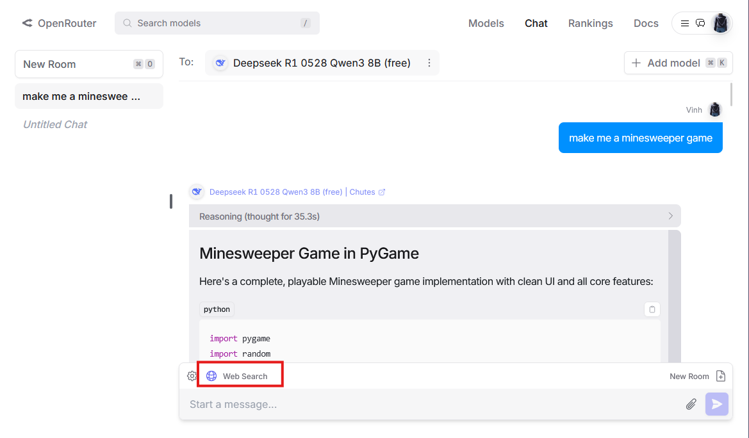Open the Untitled Chat room
The image size is (749, 438).
click(x=55, y=124)
